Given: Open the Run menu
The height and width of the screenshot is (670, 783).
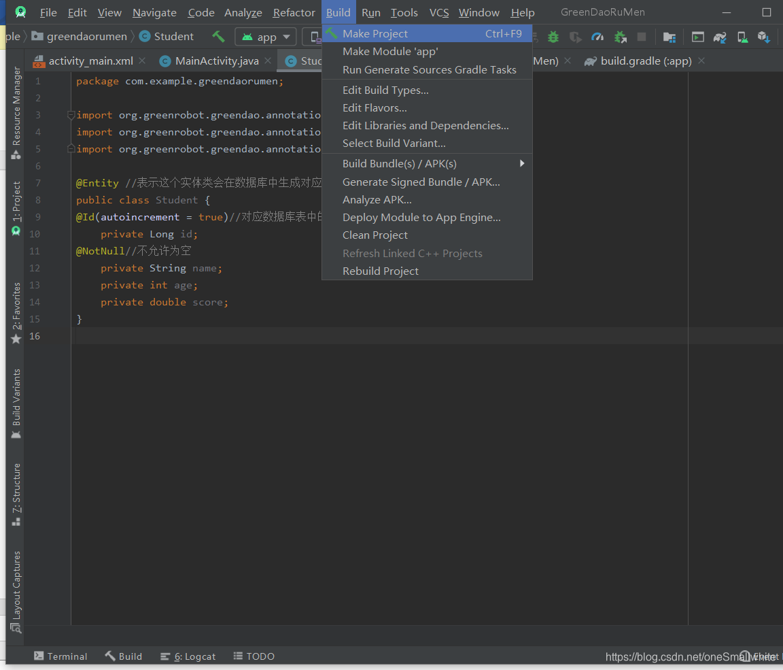Looking at the screenshot, I should point(371,12).
